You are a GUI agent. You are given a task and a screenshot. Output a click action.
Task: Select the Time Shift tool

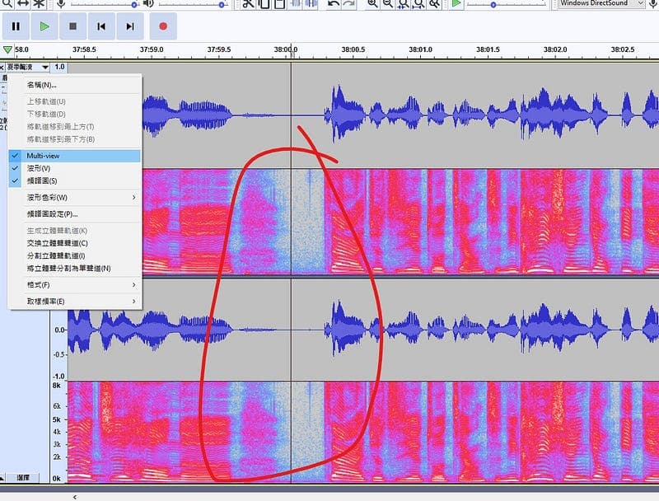[23, 4]
